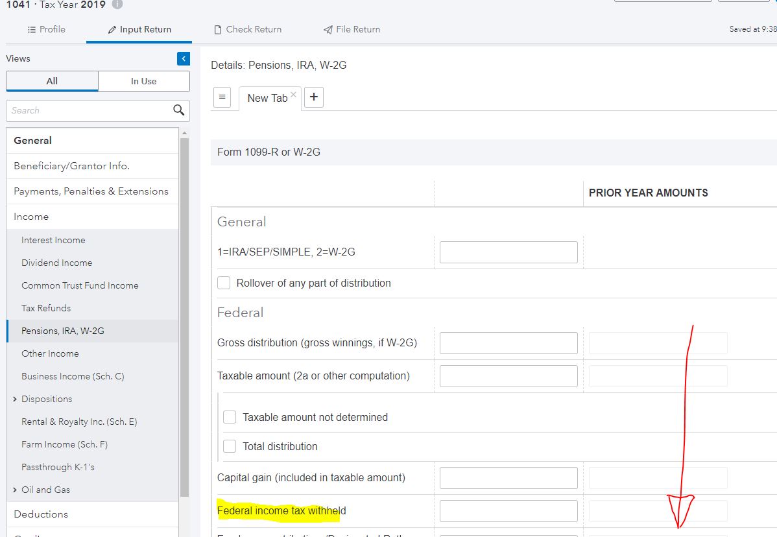
Task: Click the magnifier icon in the search box
Action: tap(178, 111)
